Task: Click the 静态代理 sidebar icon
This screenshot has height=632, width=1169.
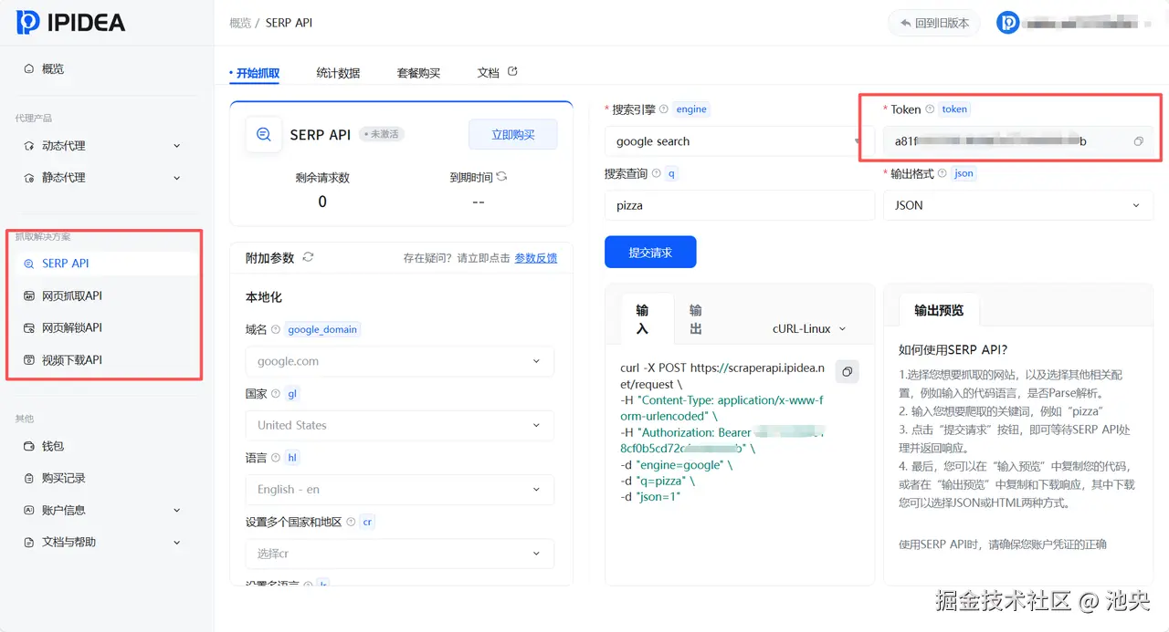Action: coord(29,178)
